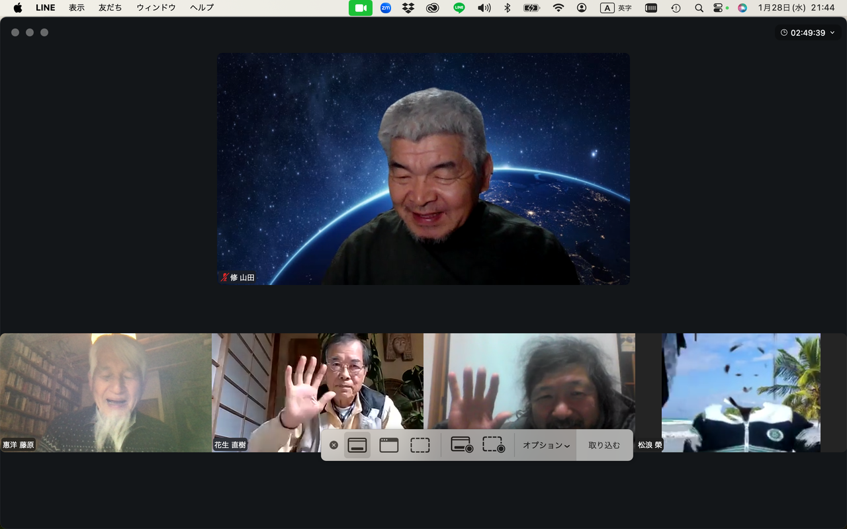Open the Zoom menu bar icon
This screenshot has height=529, width=847.
click(x=386, y=8)
